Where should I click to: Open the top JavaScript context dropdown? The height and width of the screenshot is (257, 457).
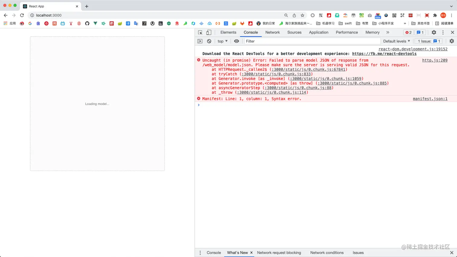click(x=222, y=41)
